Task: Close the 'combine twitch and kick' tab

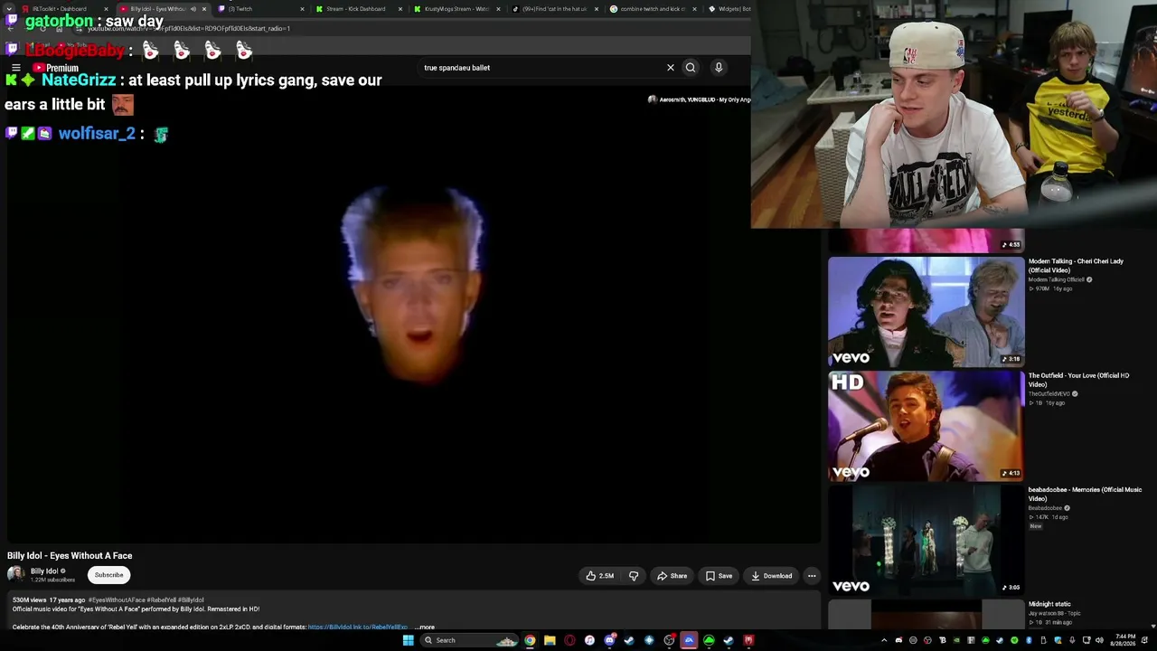Action: pos(694,9)
